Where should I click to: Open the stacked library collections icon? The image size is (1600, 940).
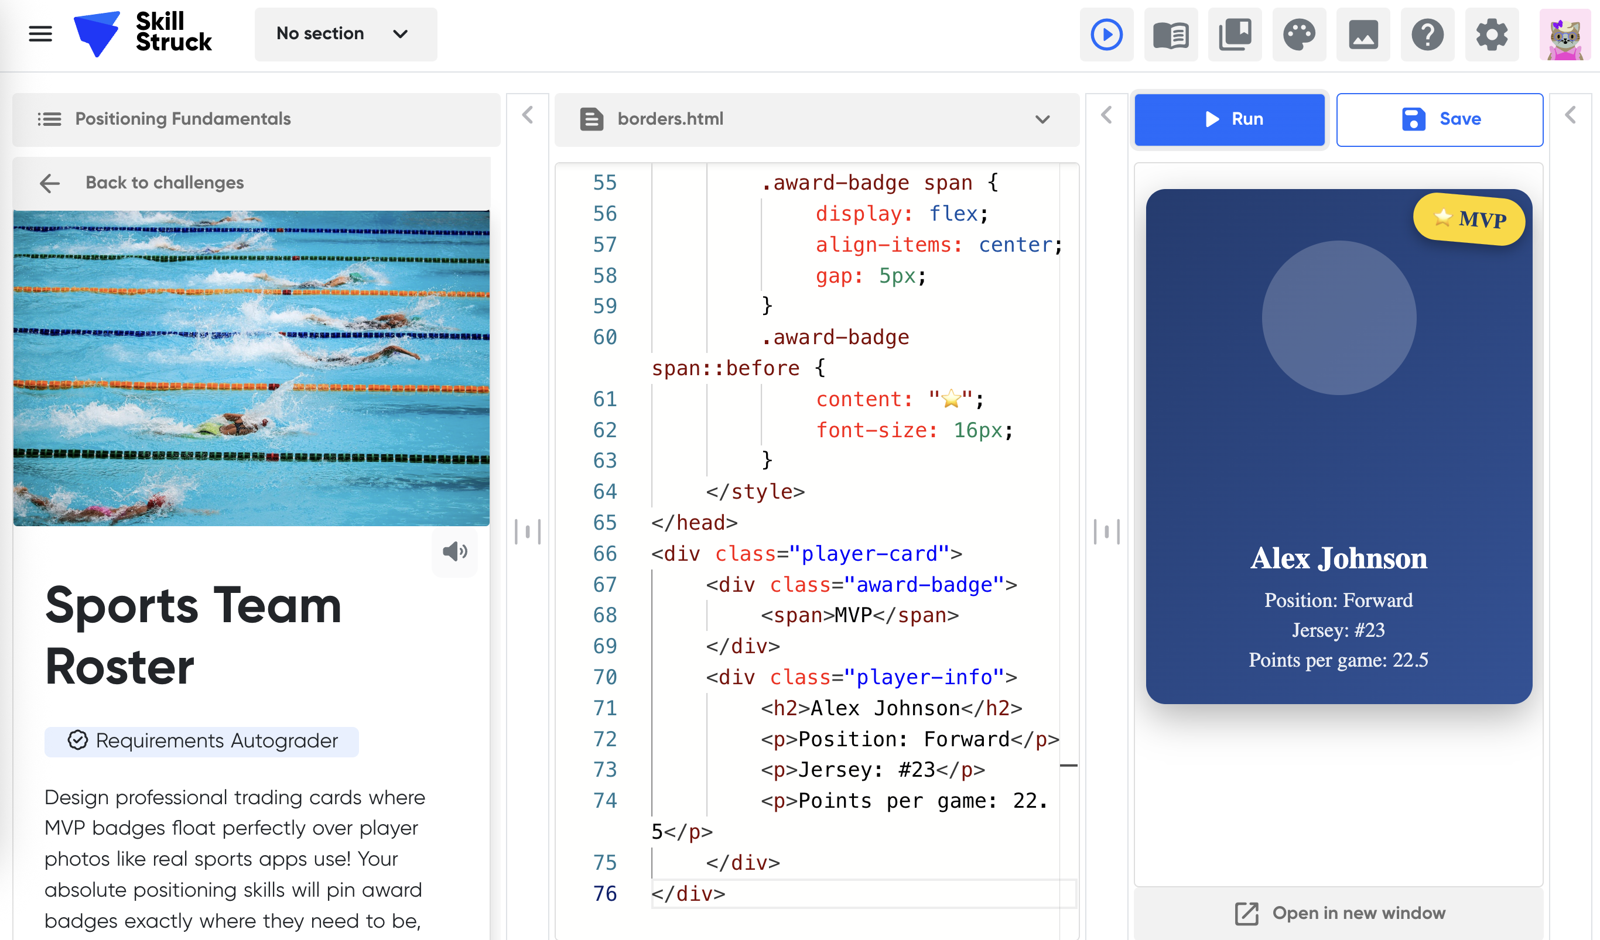tap(1235, 35)
